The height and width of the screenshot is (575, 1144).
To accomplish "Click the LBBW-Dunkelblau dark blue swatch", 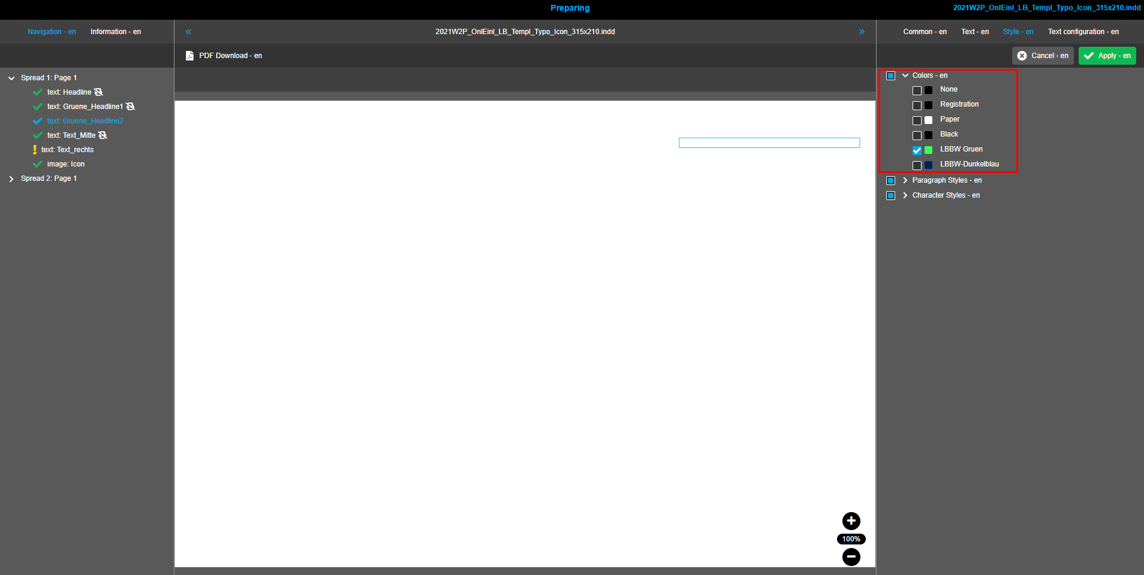I will pos(928,165).
